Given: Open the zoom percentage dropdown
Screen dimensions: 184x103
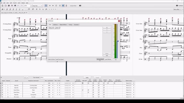Looking at the screenshot, I should point(31,6).
